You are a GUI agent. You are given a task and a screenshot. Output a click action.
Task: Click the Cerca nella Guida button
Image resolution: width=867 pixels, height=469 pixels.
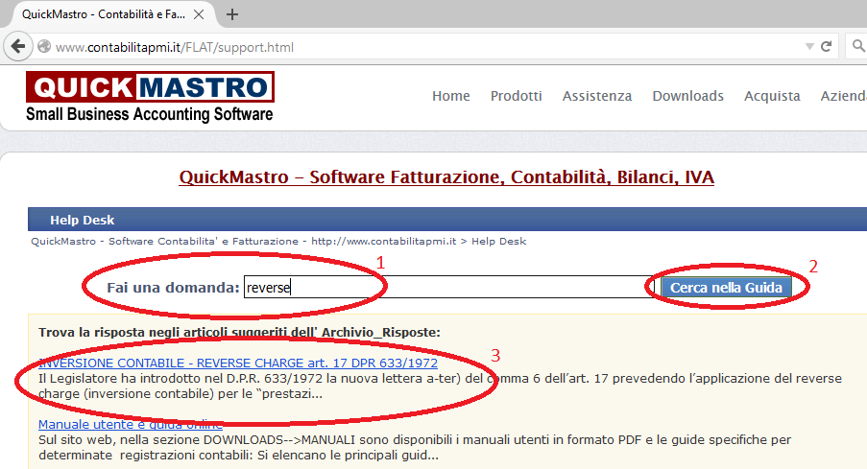point(726,288)
